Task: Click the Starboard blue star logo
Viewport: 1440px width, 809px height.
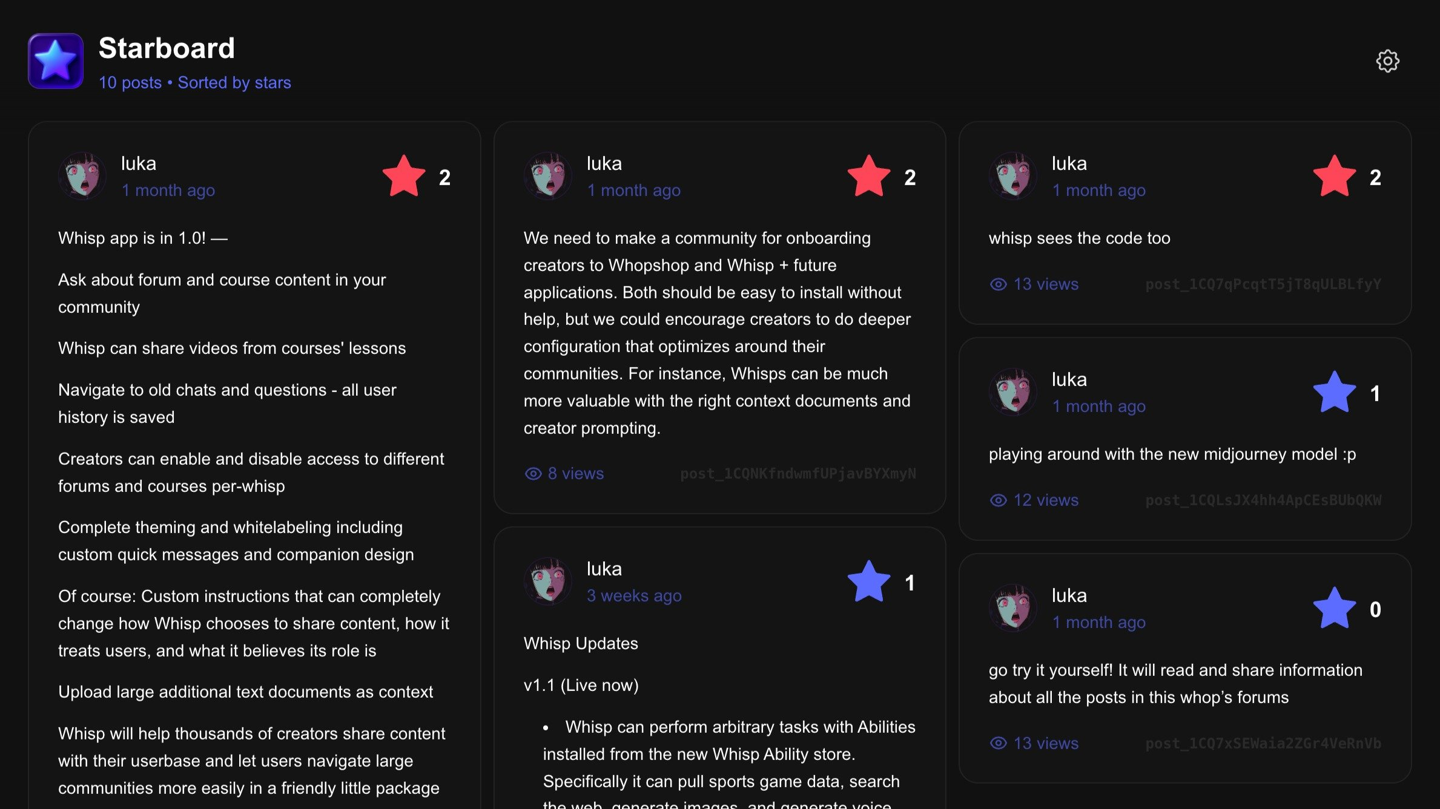Action: (x=56, y=61)
